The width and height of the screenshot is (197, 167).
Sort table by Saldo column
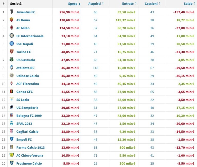pos(190,4)
